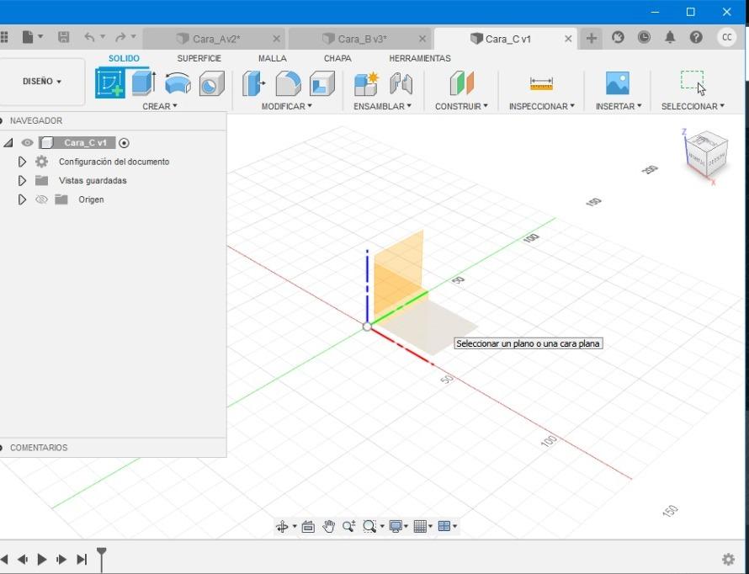Open the INSERTAR dropdown menu
The height and width of the screenshot is (574, 749).
[619, 107]
